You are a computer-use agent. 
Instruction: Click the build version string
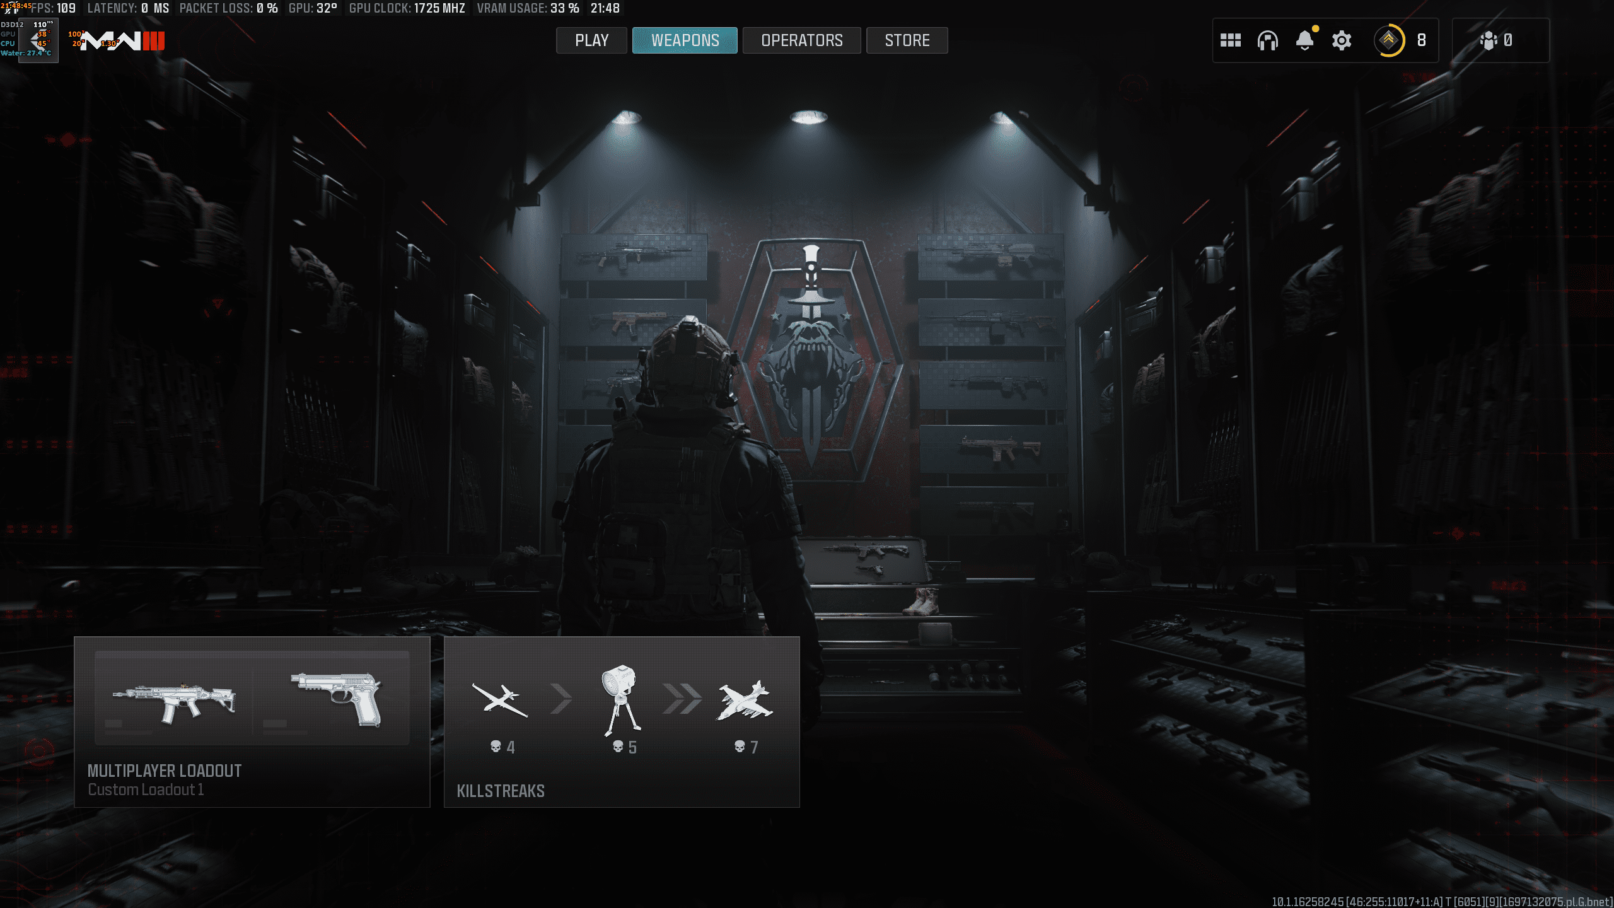coord(1441,902)
